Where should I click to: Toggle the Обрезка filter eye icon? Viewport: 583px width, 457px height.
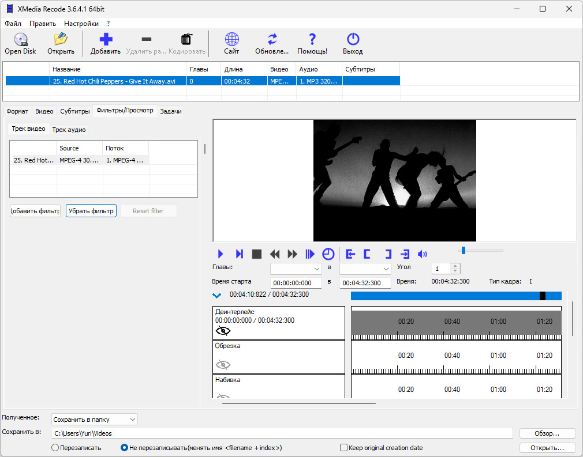(223, 365)
